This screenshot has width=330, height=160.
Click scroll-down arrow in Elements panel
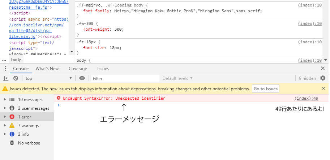point(72,52)
